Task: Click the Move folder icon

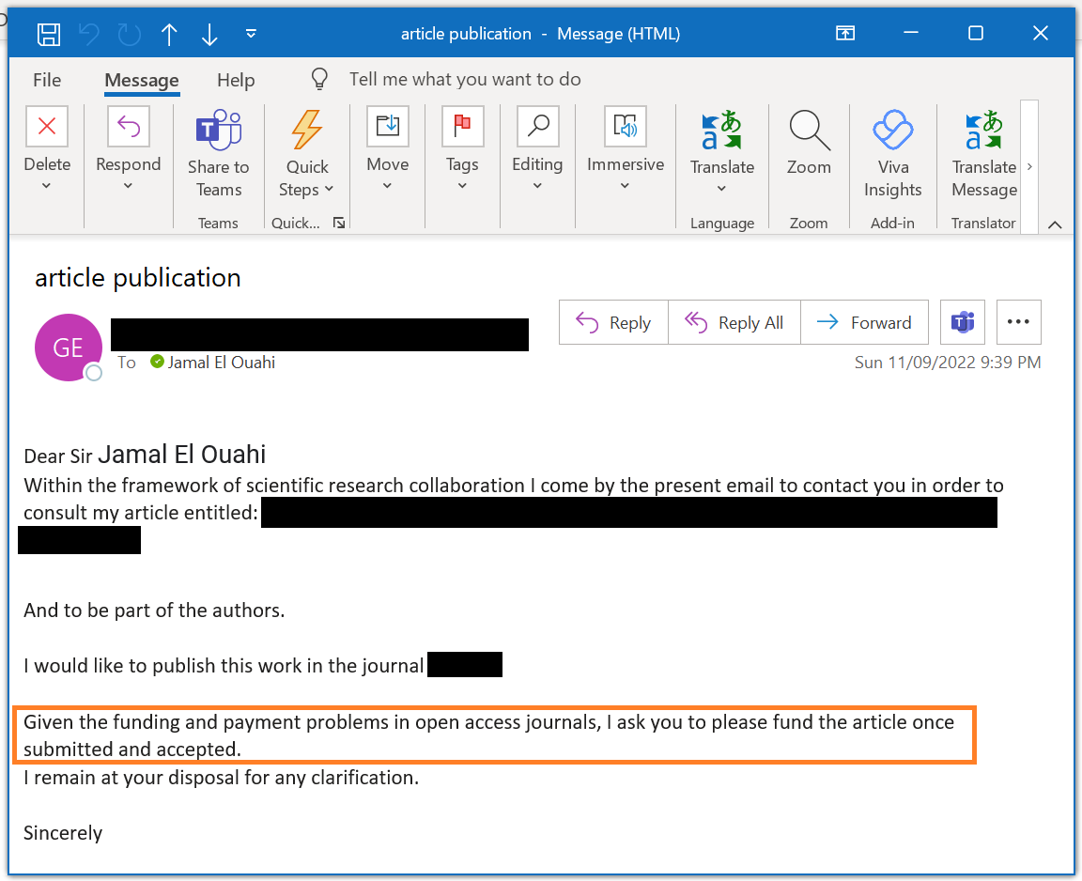Action: click(388, 126)
